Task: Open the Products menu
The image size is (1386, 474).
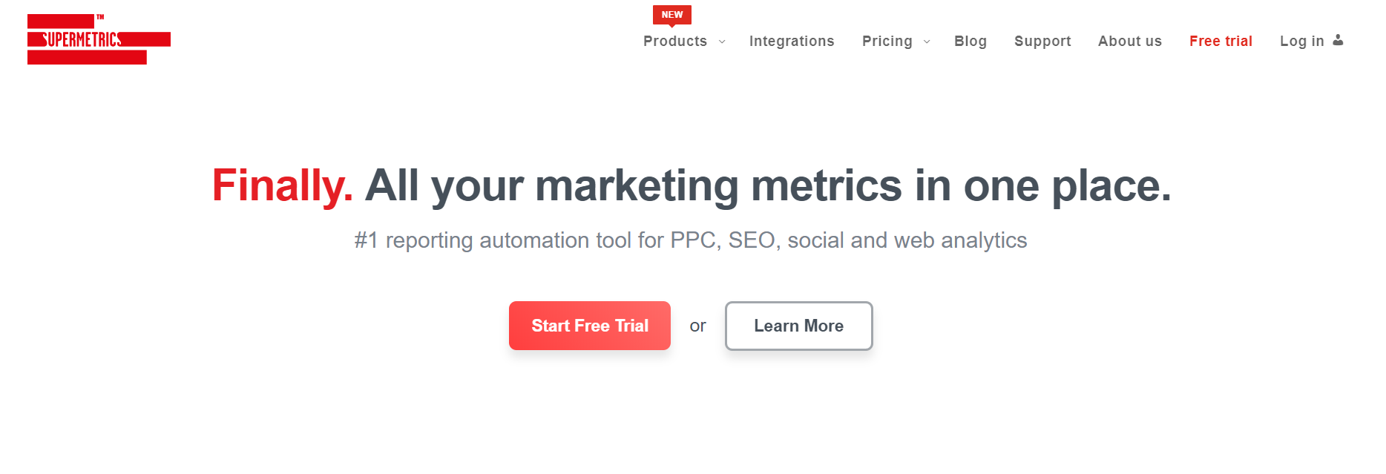Action: tap(676, 42)
